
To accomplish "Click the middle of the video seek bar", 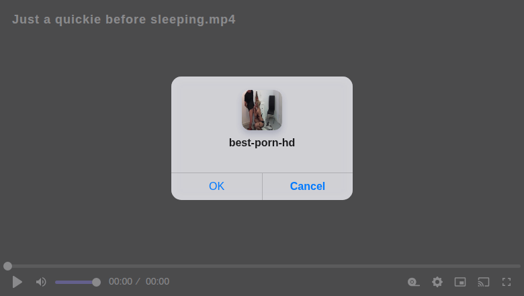I will (262, 266).
